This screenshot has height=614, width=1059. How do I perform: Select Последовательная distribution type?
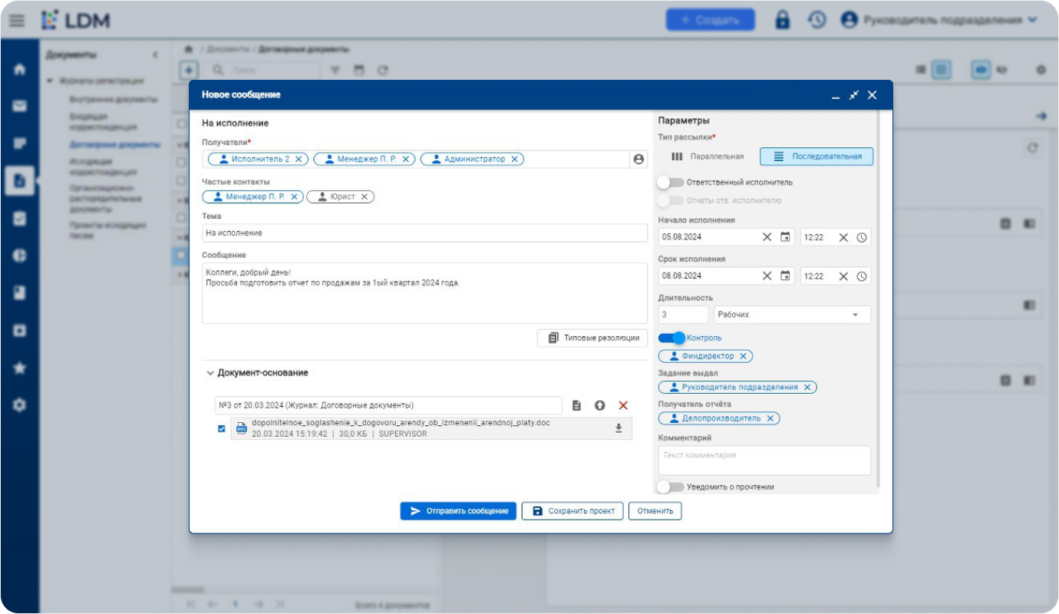click(817, 157)
